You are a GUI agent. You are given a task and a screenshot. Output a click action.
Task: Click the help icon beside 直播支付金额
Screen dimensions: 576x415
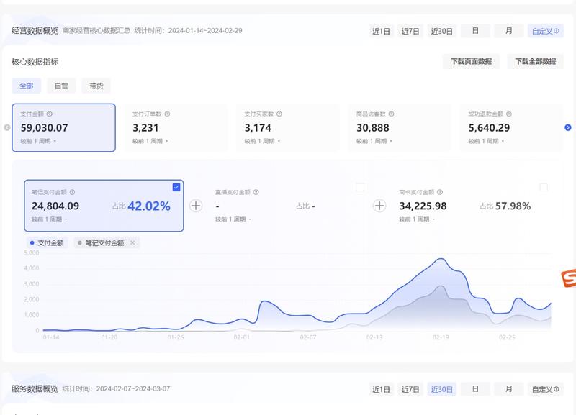click(x=256, y=193)
